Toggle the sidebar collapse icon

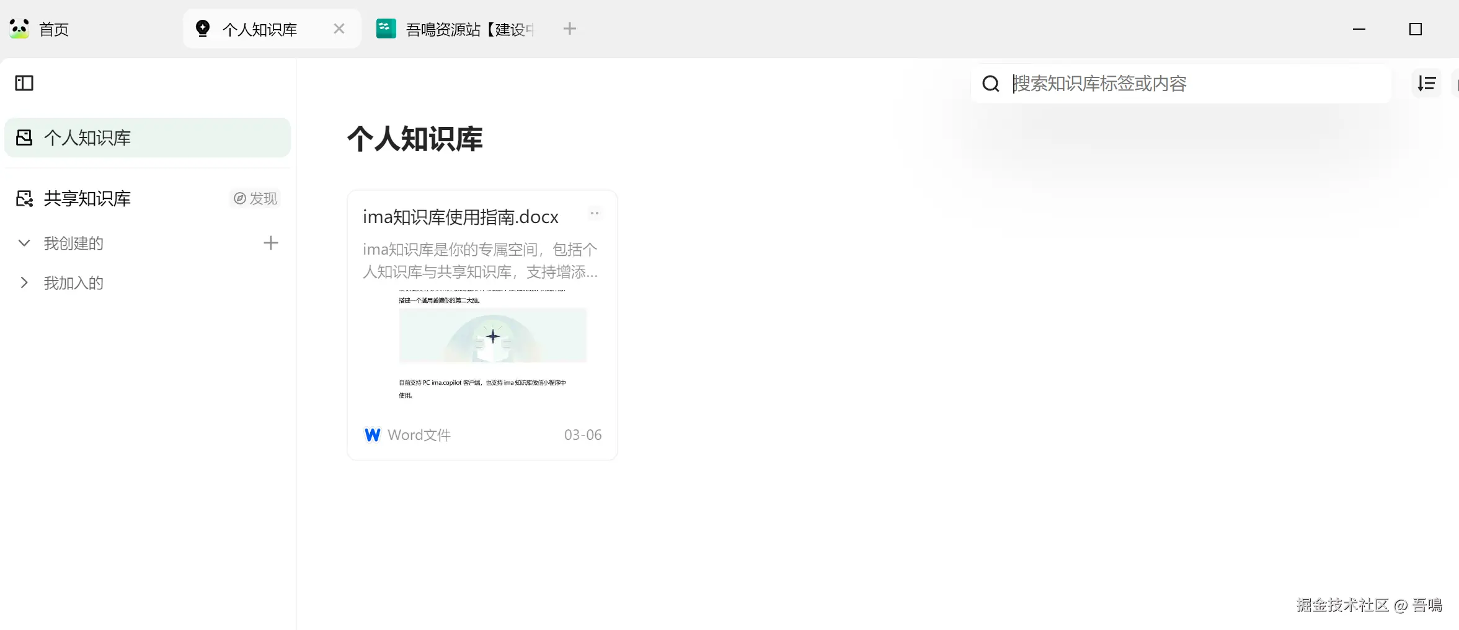click(x=24, y=83)
